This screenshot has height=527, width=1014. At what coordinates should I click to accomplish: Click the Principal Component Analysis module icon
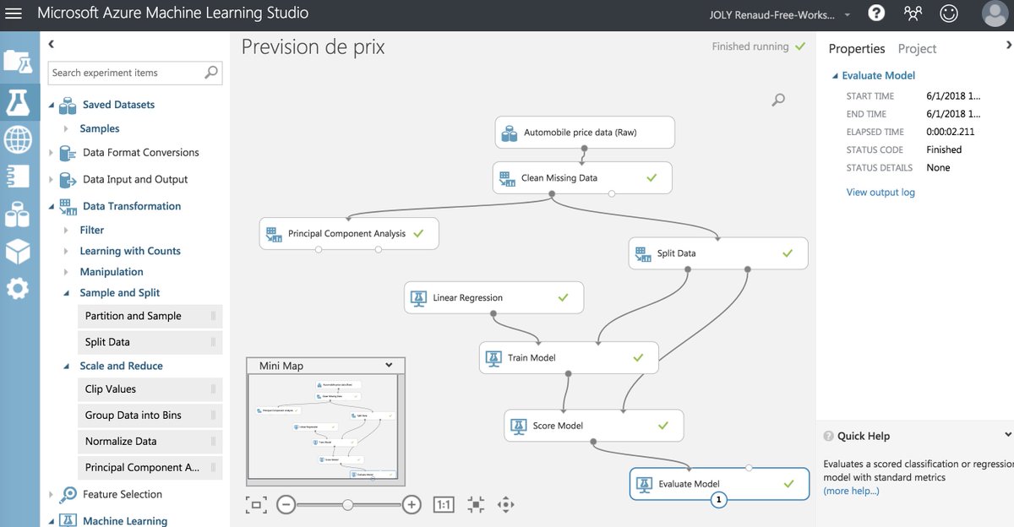pyautogui.click(x=274, y=234)
